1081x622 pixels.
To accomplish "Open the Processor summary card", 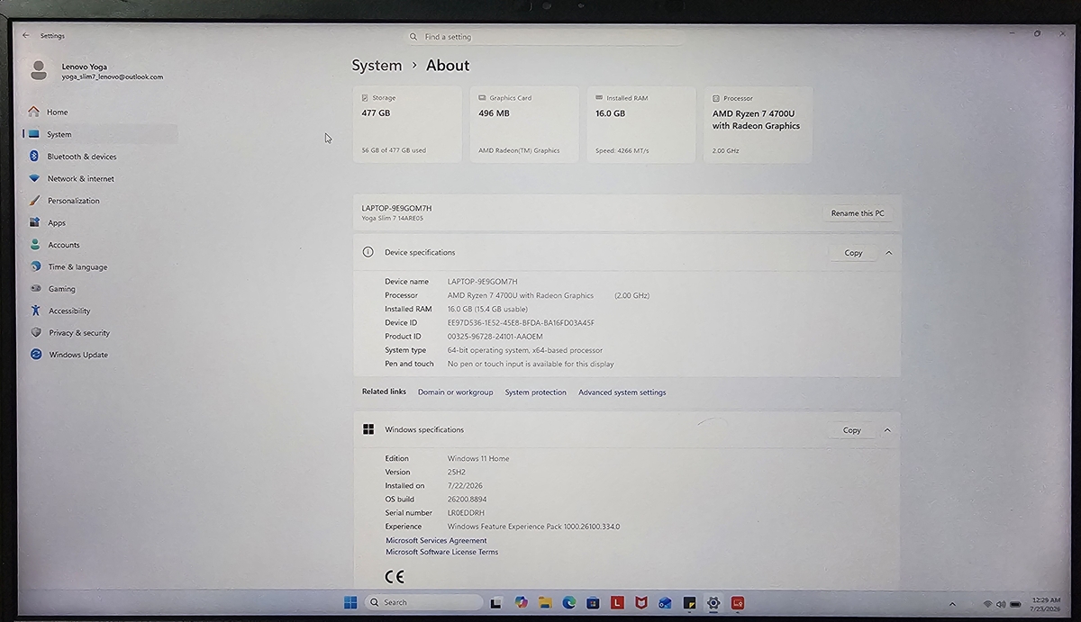I will point(759,124).
